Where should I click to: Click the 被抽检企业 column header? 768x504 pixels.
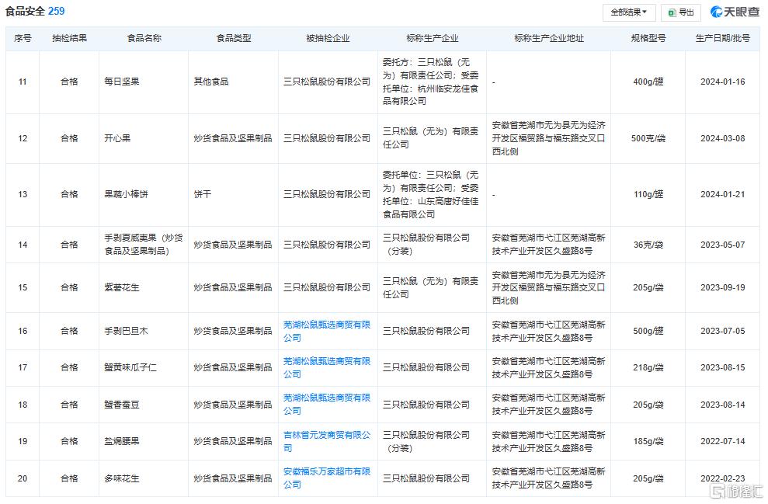tap(328, 38)
